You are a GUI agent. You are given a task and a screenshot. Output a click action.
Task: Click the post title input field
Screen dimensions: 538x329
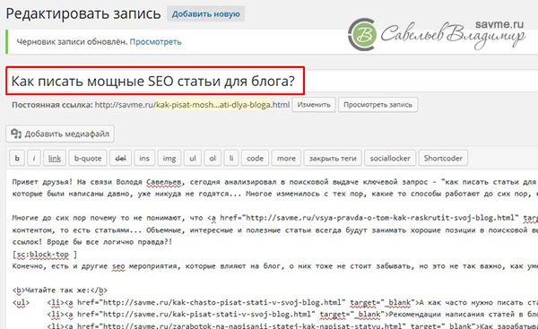(x=272, y=81)
